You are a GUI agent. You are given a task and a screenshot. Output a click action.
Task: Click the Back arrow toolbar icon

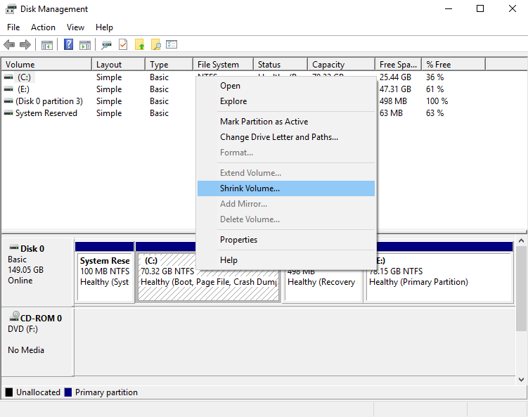9,44
